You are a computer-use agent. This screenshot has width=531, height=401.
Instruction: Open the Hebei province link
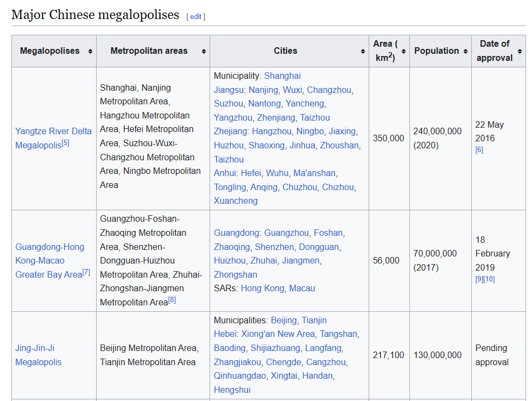coord(225,334)
